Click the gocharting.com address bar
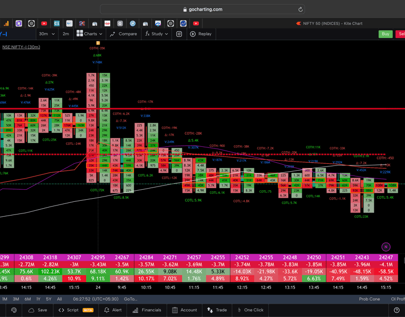Image resolution: width=405 pixels, height=317 pixels. pos(202,10)
